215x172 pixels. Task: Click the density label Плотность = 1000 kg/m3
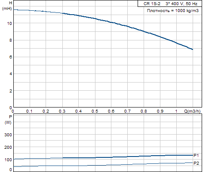coord(173,11)
